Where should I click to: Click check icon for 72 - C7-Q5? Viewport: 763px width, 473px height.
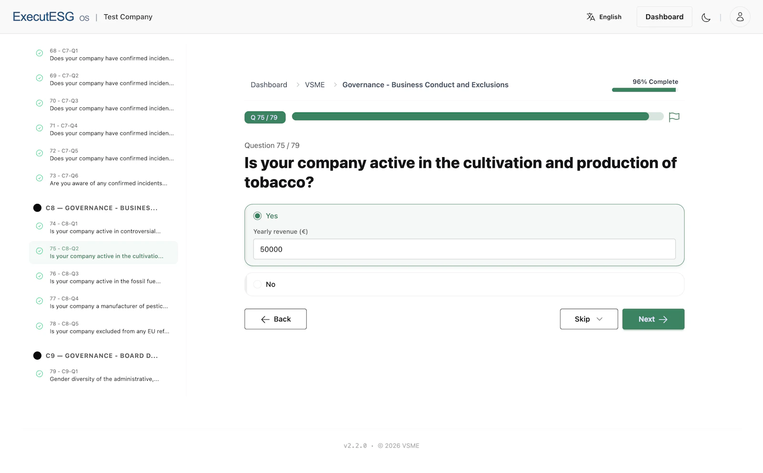[40, 153]
